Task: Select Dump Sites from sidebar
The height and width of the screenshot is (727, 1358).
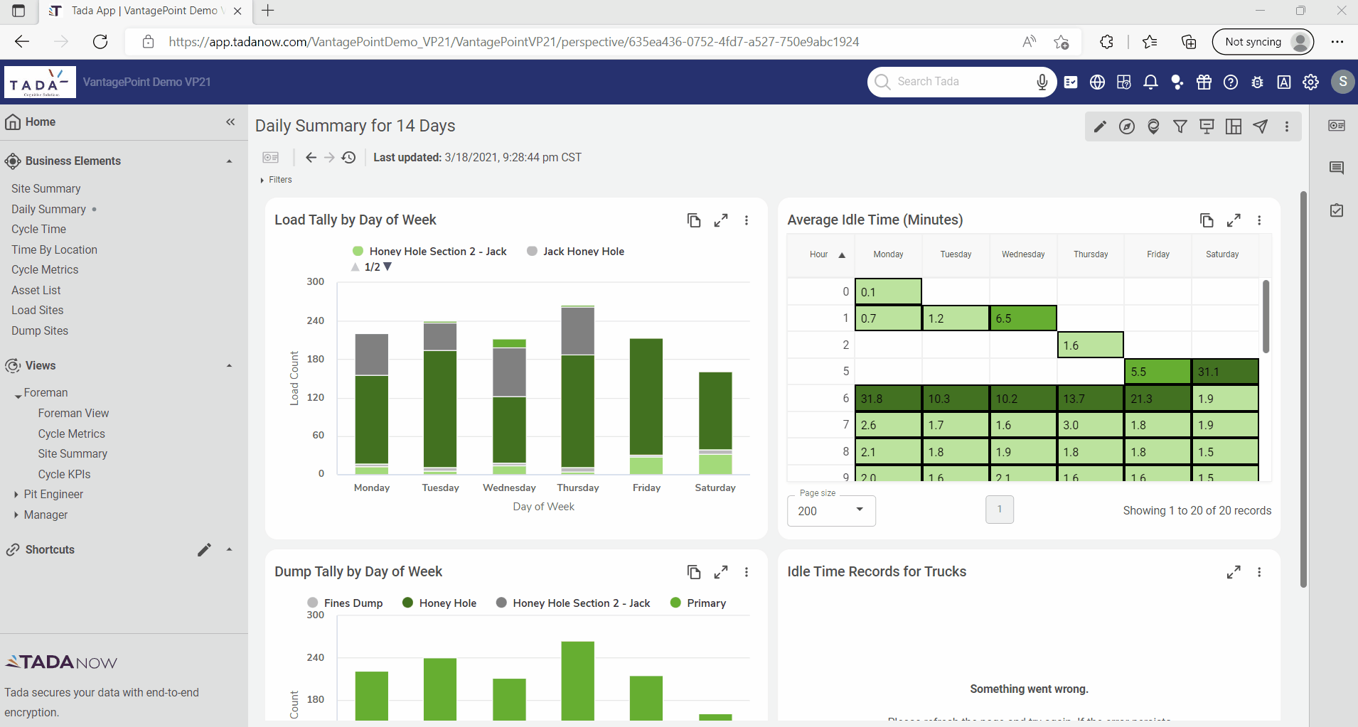Action: click(x=40, y=331)
